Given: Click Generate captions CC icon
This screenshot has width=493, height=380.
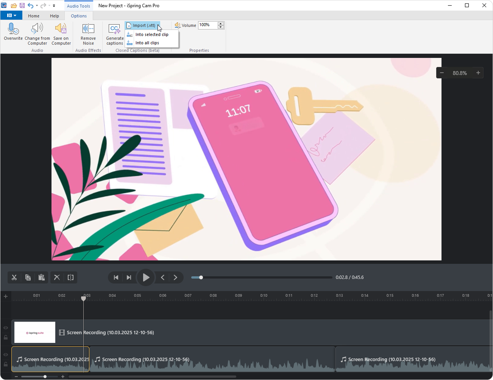Looking at the screenshot, I should [114, 30].
